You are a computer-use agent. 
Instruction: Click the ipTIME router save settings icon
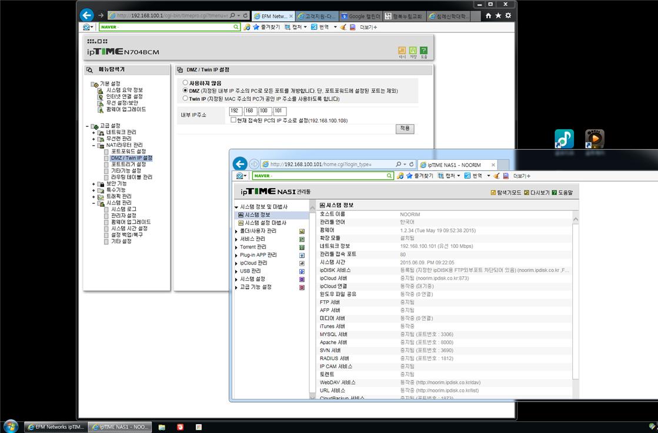pyautogui.click(x=413, y=51)
